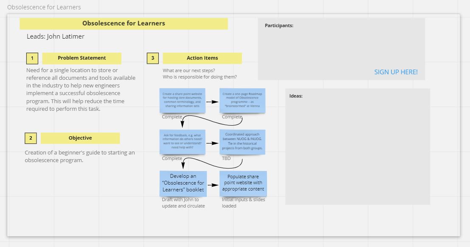Click the Leads: John Latimer text
This screenshot has height=247, width=470.
tap(56, 36)
